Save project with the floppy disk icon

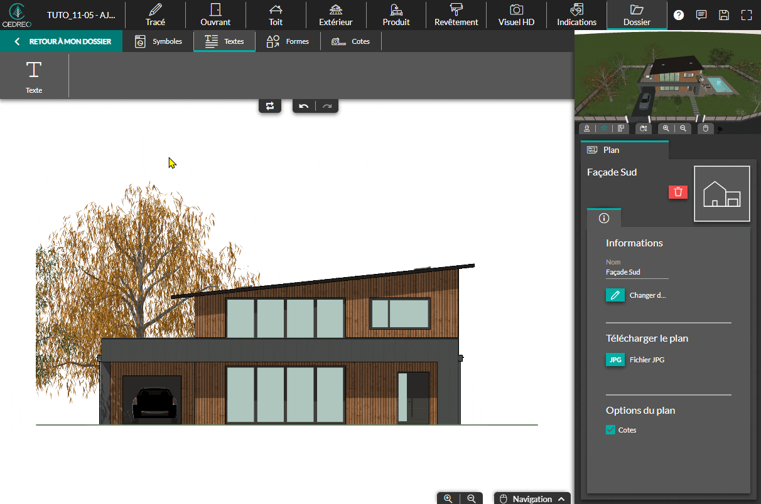pyautogui.click(x=724, y=15)
